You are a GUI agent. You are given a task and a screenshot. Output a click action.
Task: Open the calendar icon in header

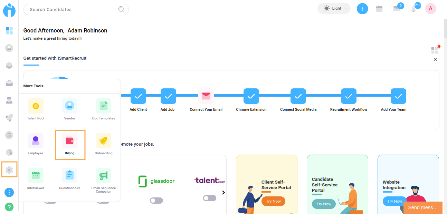pos(379,9)
